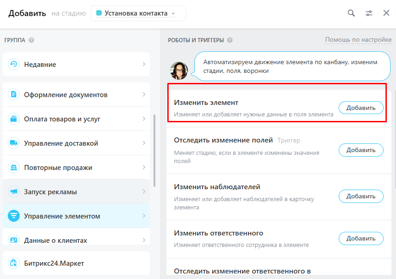Open the Помощь по настройке link
396x279 pixels.
click(358, 40)
